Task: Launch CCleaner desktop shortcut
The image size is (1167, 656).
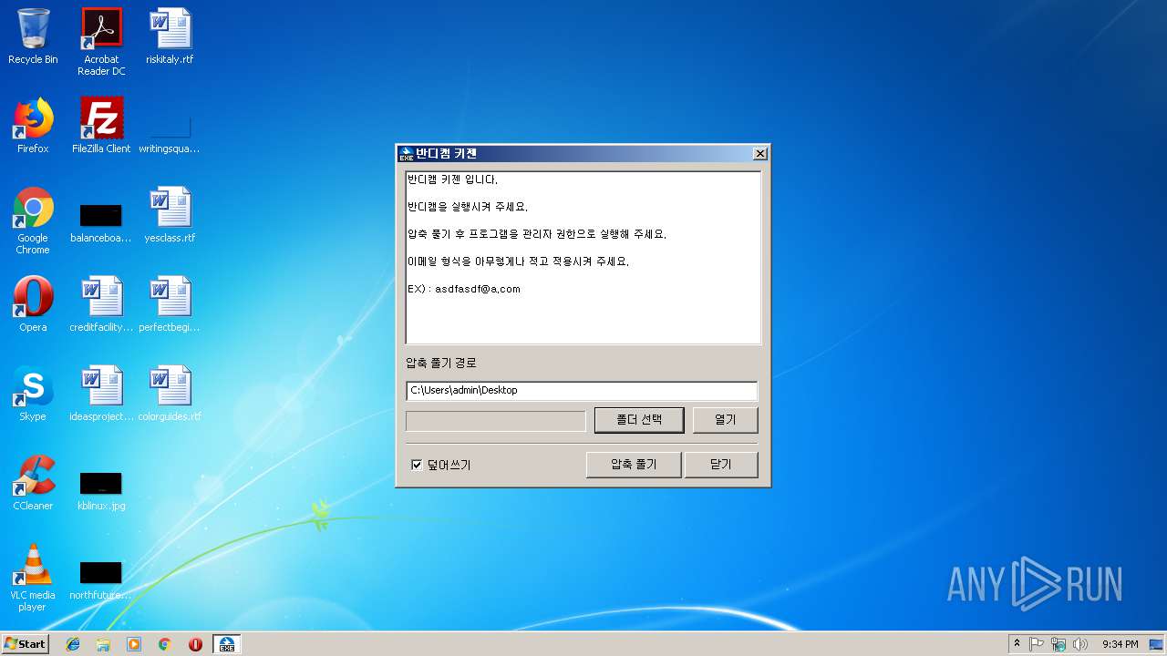Action: (33, 483)
